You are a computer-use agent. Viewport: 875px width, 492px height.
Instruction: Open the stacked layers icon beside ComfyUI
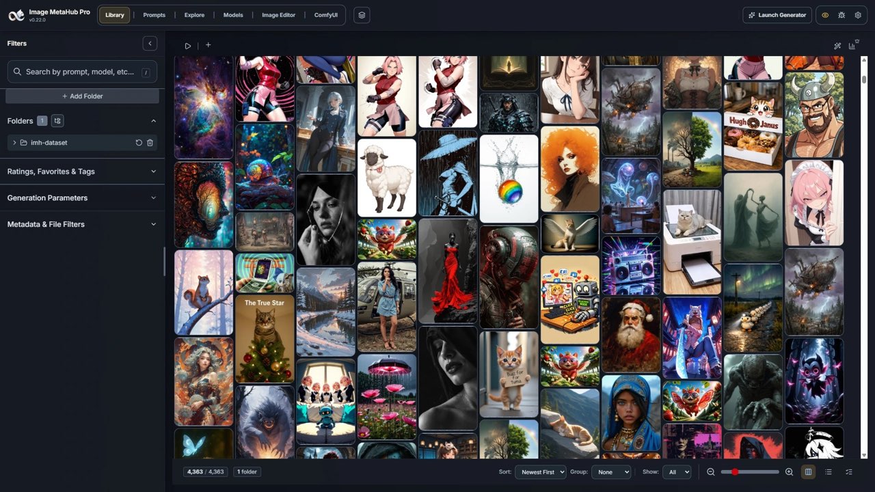coord(362,15)
